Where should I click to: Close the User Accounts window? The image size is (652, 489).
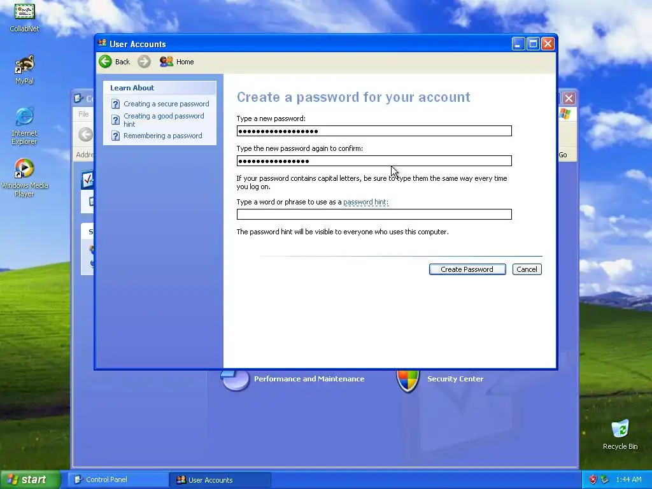click(548, 44)
